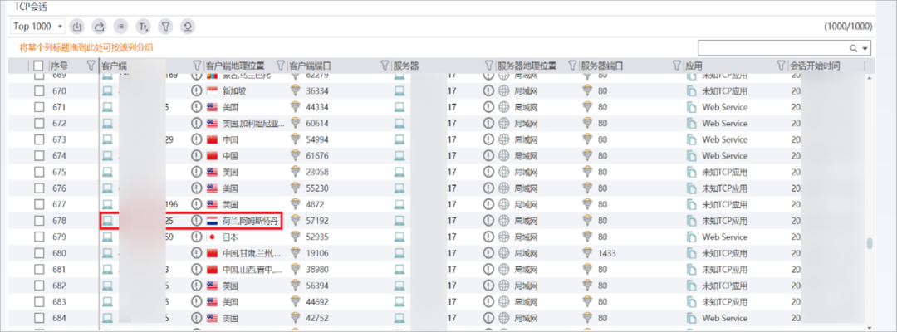Click the Japan flag in row 679
The image size is (897, 332).
tap(213, 237)
